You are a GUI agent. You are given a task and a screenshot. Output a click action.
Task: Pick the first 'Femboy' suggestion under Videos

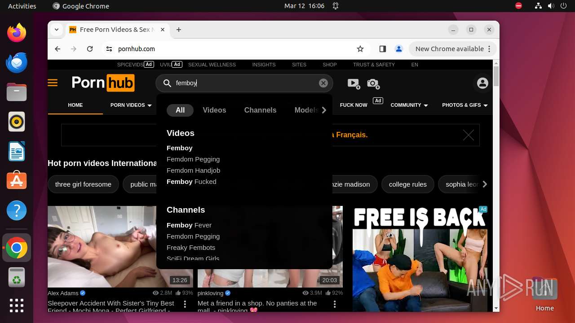180,148
